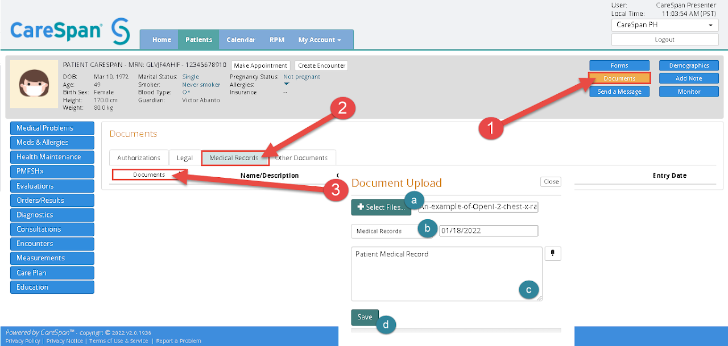This screenshot has height=346, width=728.
Task: Open the Forms button
Action: [619, 65]
